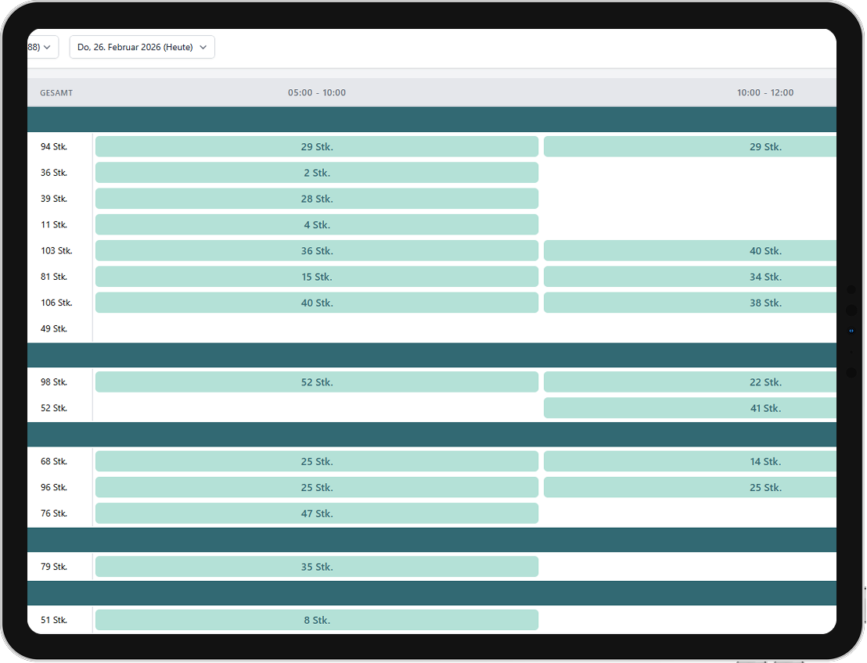Click the 96 Stk. total cell
The image size is (867, 663).
click(54, 487)
